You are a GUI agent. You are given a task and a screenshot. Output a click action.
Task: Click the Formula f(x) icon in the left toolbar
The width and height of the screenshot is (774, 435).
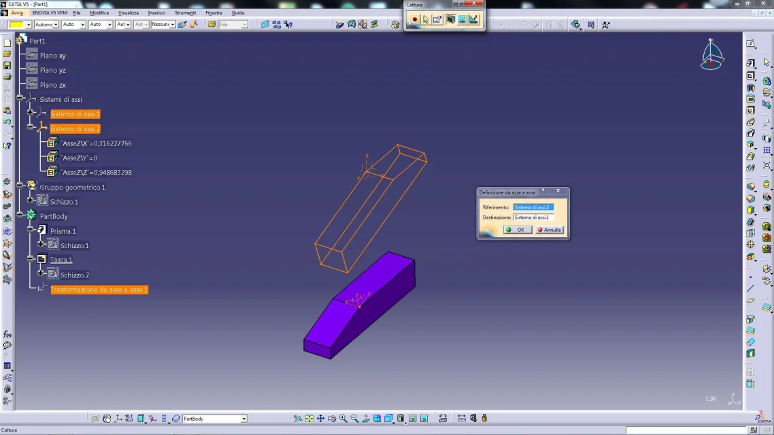tap(7, 335)
